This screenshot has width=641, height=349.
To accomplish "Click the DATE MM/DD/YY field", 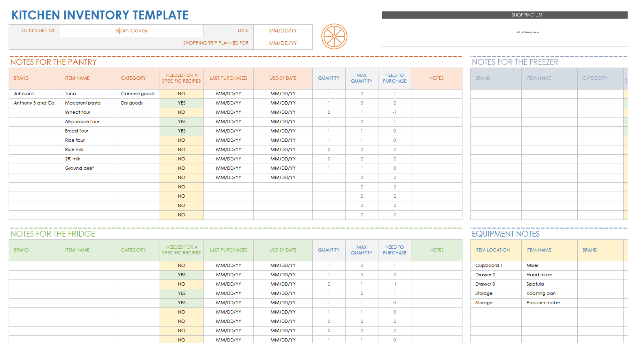I will [x=283, y=30].
